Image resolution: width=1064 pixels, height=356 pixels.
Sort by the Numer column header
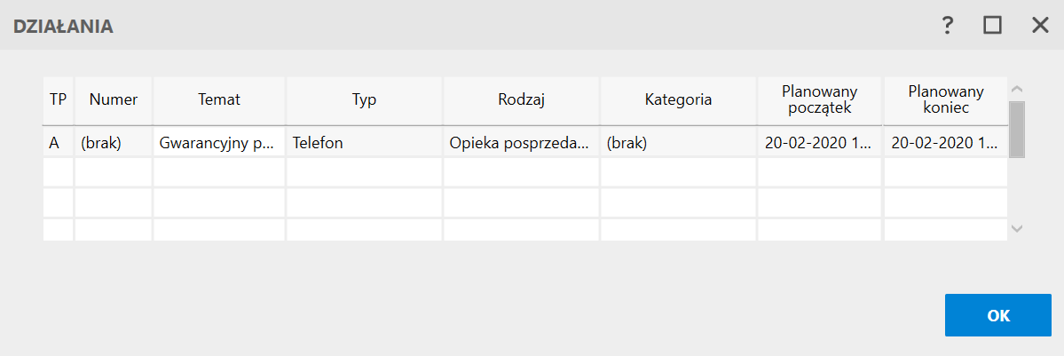[x=114, y=99]
